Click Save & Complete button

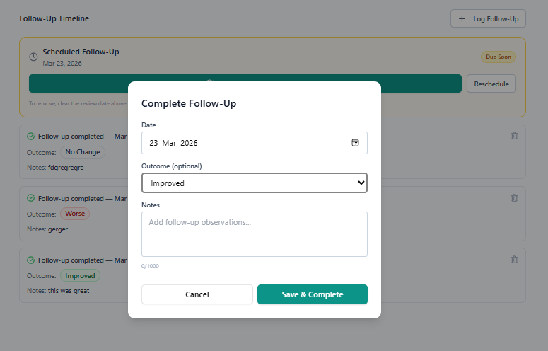[312, 294]
